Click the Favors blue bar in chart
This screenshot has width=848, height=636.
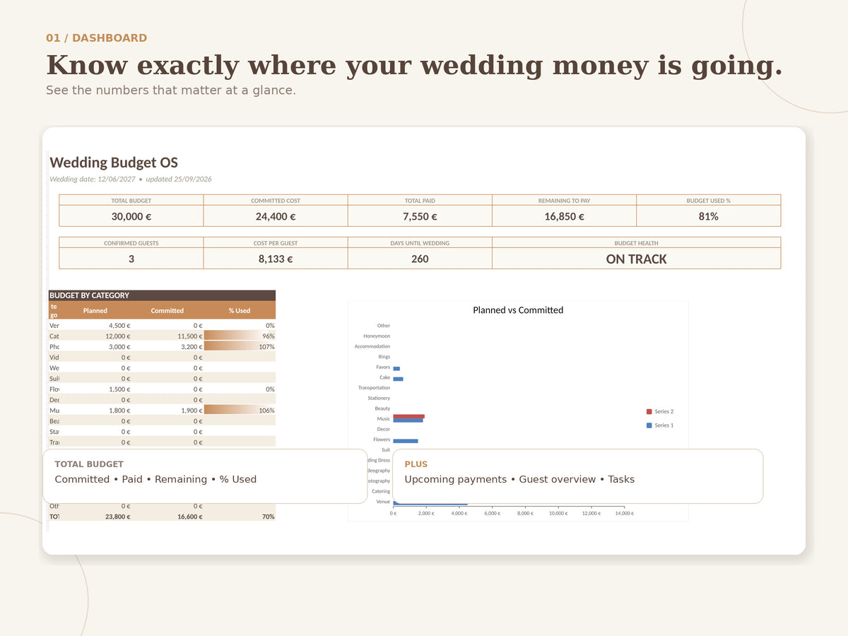coord(396,369)
